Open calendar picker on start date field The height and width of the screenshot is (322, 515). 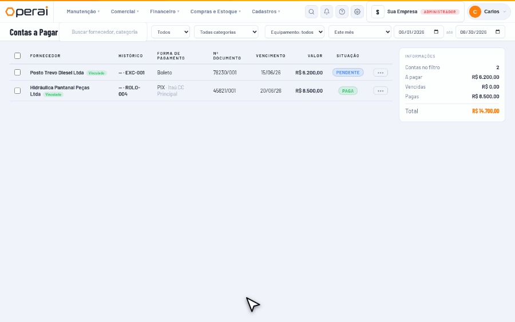(x=436, y=32)
